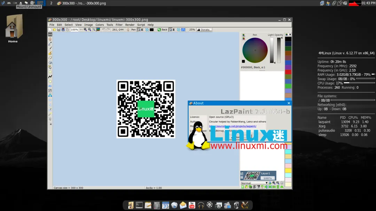
Task: Adjust the Light vertical slider
Action: (272, 50)
